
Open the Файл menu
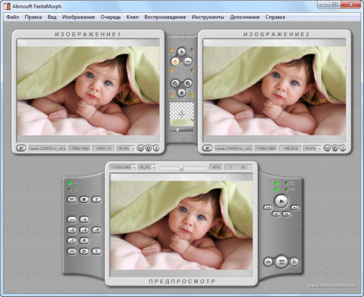tap(12, 17)
